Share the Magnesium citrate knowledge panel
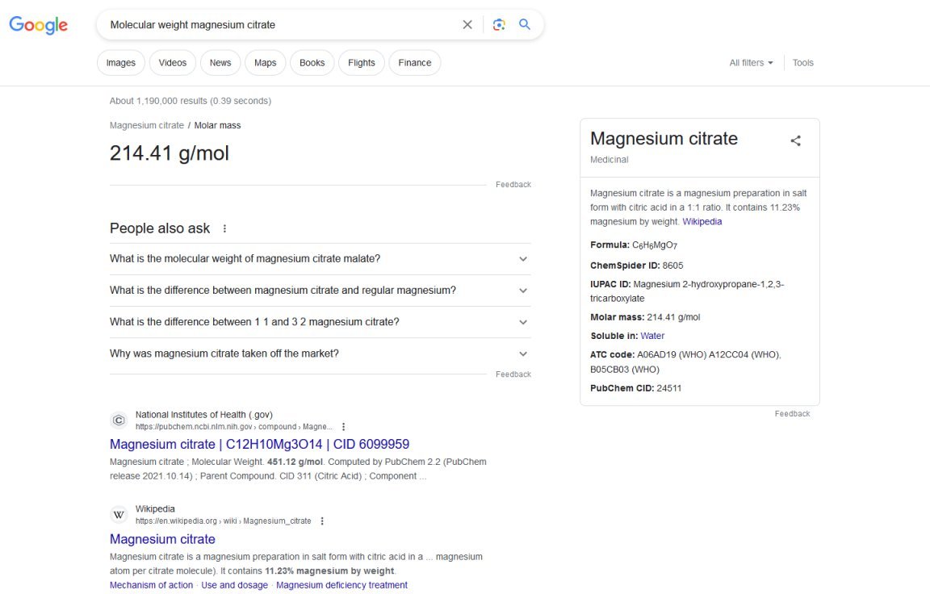Viewport: 930px width, 594px height. tap(795, 141)
